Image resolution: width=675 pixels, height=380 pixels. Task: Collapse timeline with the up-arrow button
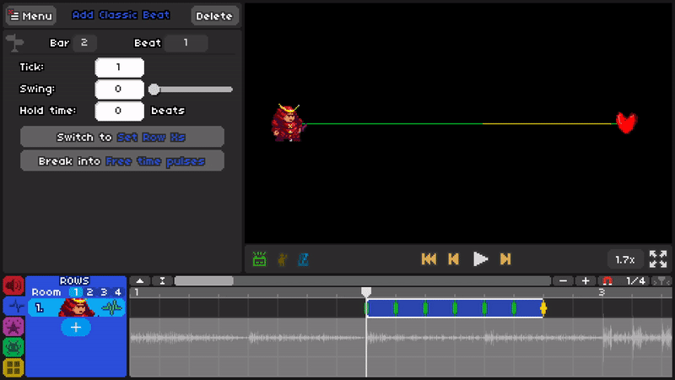coord(140,280)
